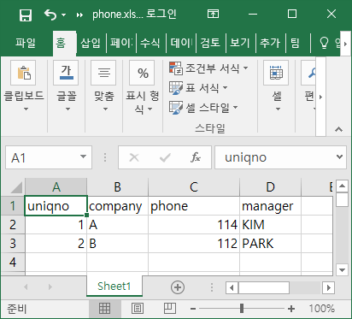Open 표 서식 table format menu
352x319 pixels.
tap(198, 88)
